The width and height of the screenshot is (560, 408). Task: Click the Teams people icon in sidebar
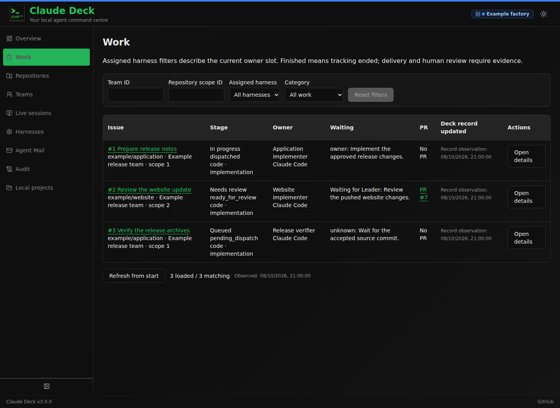(x=9, y=94)
